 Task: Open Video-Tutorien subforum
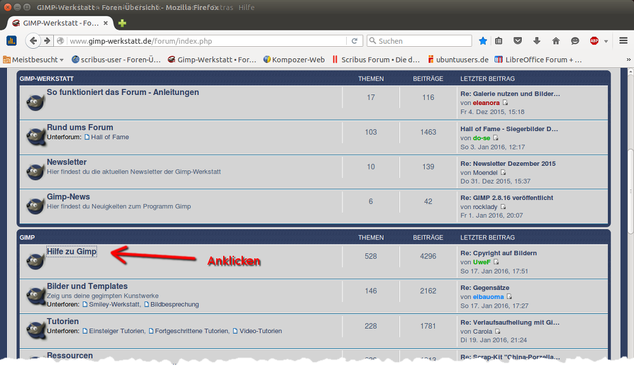261,331
